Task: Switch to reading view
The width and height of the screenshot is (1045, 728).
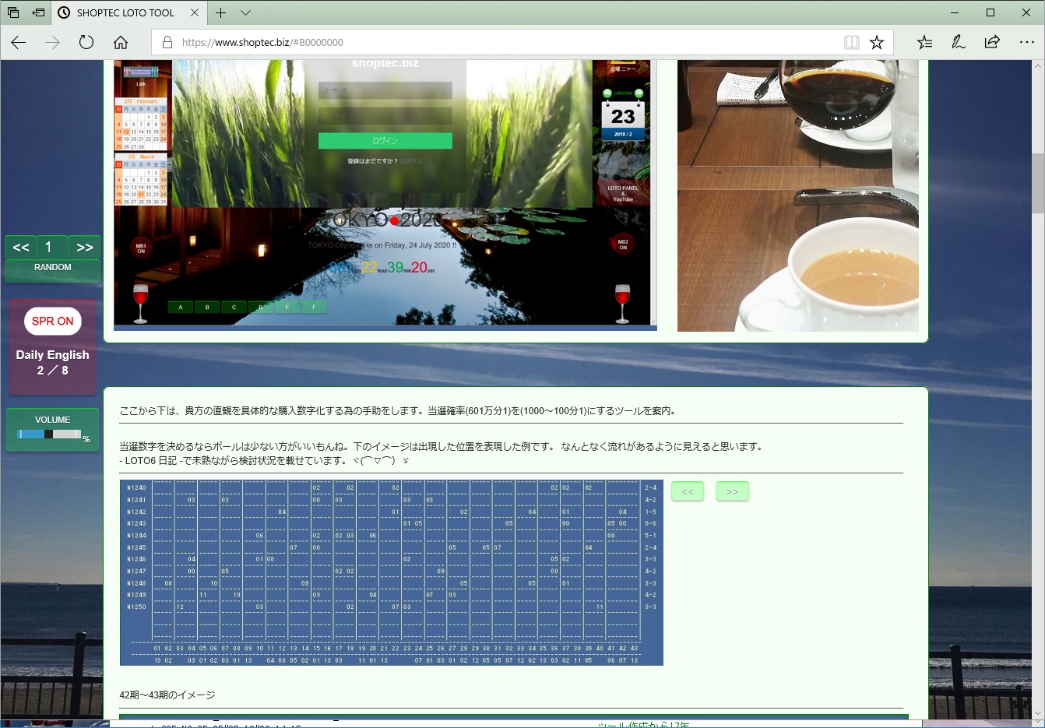Action: (852, 42)
